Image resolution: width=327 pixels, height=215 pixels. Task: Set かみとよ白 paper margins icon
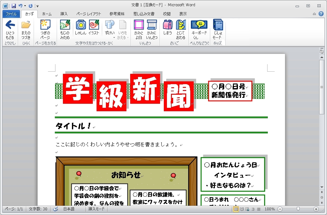tap(139, 25)
